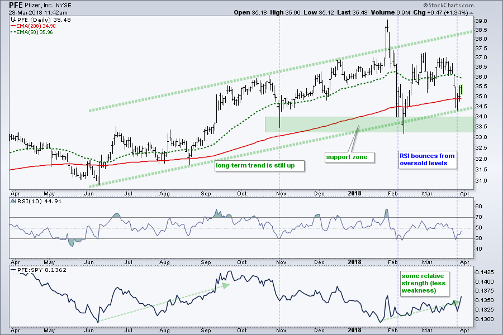
Task: Click the RSI(10) 44.91 indicator label
Action: coord(40,202)
